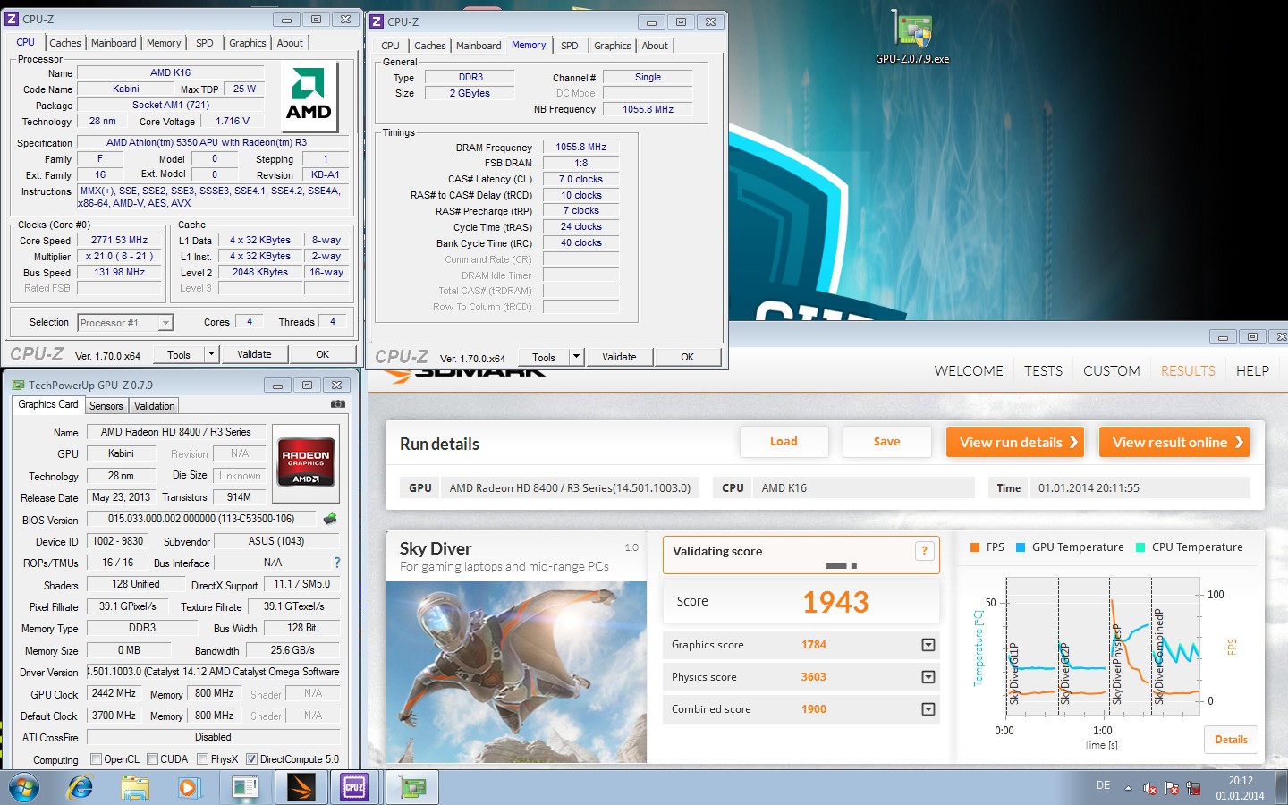Click View result online button
The image size is (1288, 805).
click(1174, 442)
